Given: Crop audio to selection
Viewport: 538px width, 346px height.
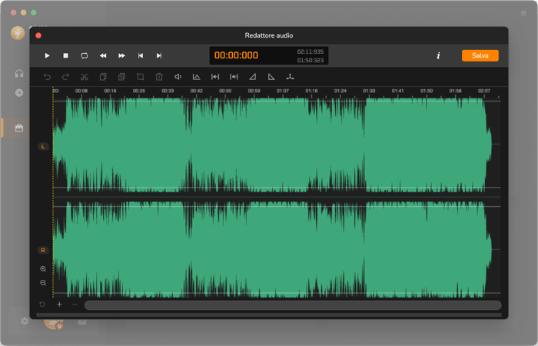Looking at the screenshot, I should click(141, 77).
